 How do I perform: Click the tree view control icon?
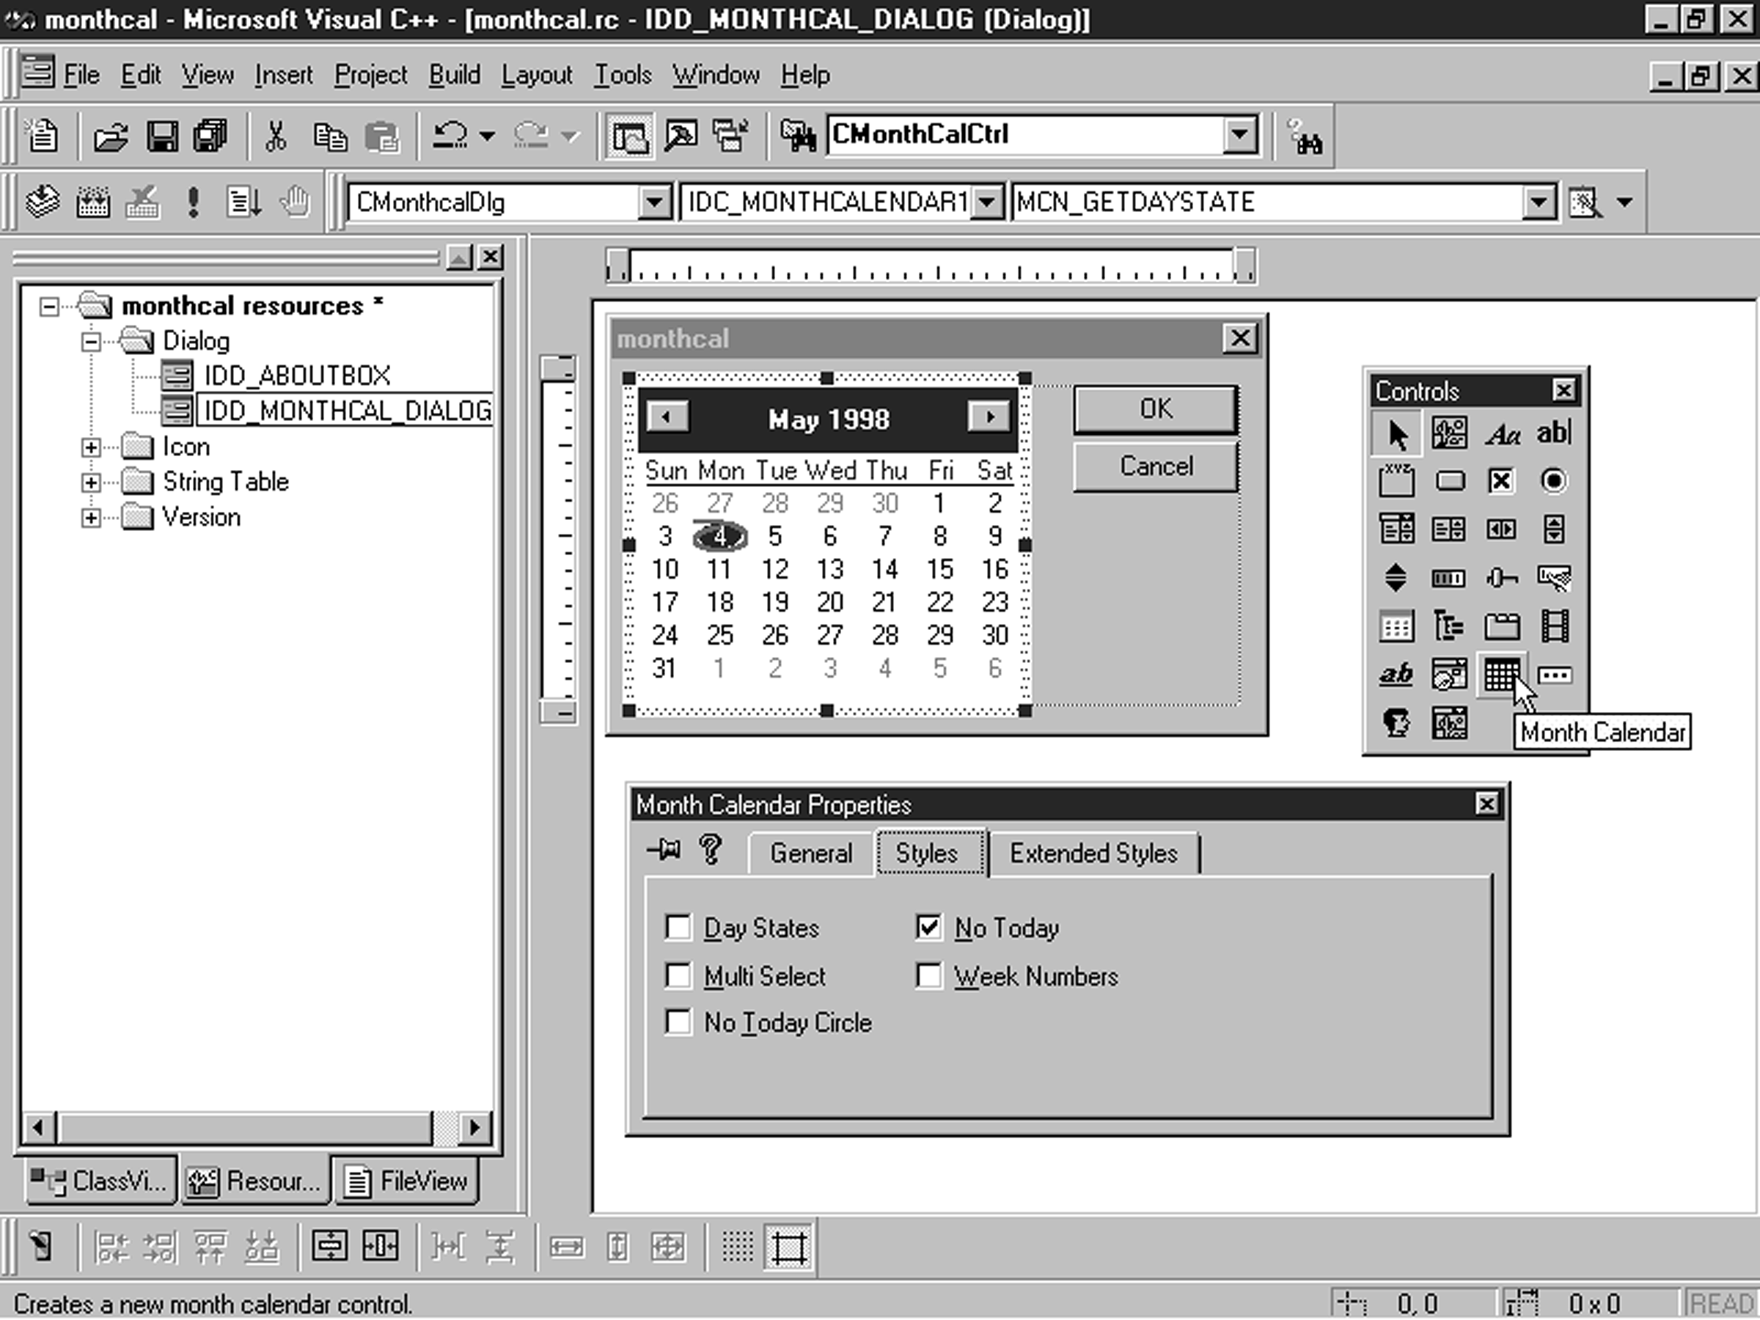pyautogui.click(x=1447, y=627)
